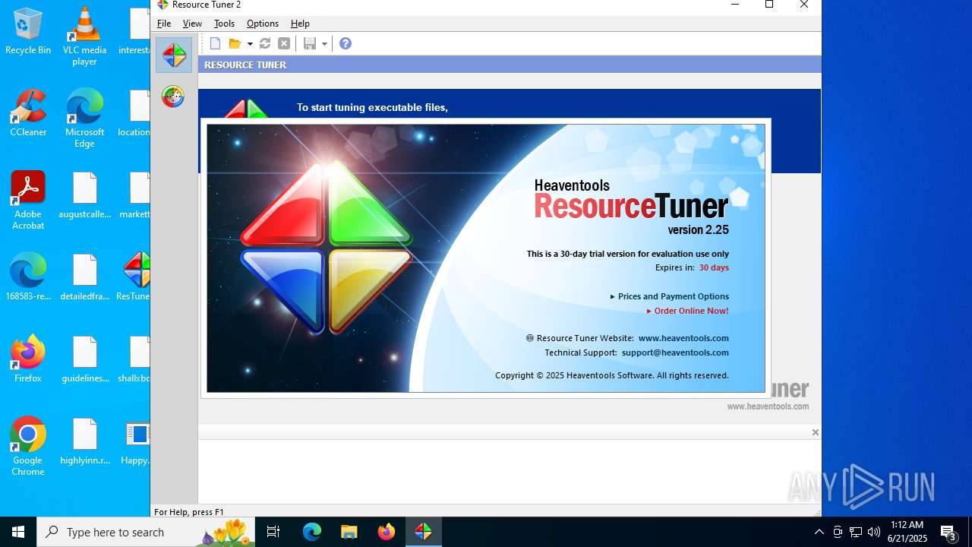This screenshot has width=972, height=547.
Task: Select the Resource Tuner sidebar icon
Action: pos(174,55)
